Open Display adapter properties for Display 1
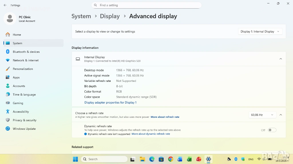This screenshot has height=164, width=293. 110,102
